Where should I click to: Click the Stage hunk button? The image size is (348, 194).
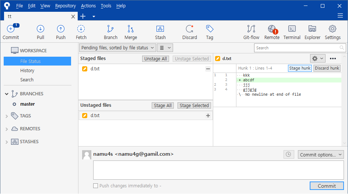pyautogui.click(x=300, y=68)
